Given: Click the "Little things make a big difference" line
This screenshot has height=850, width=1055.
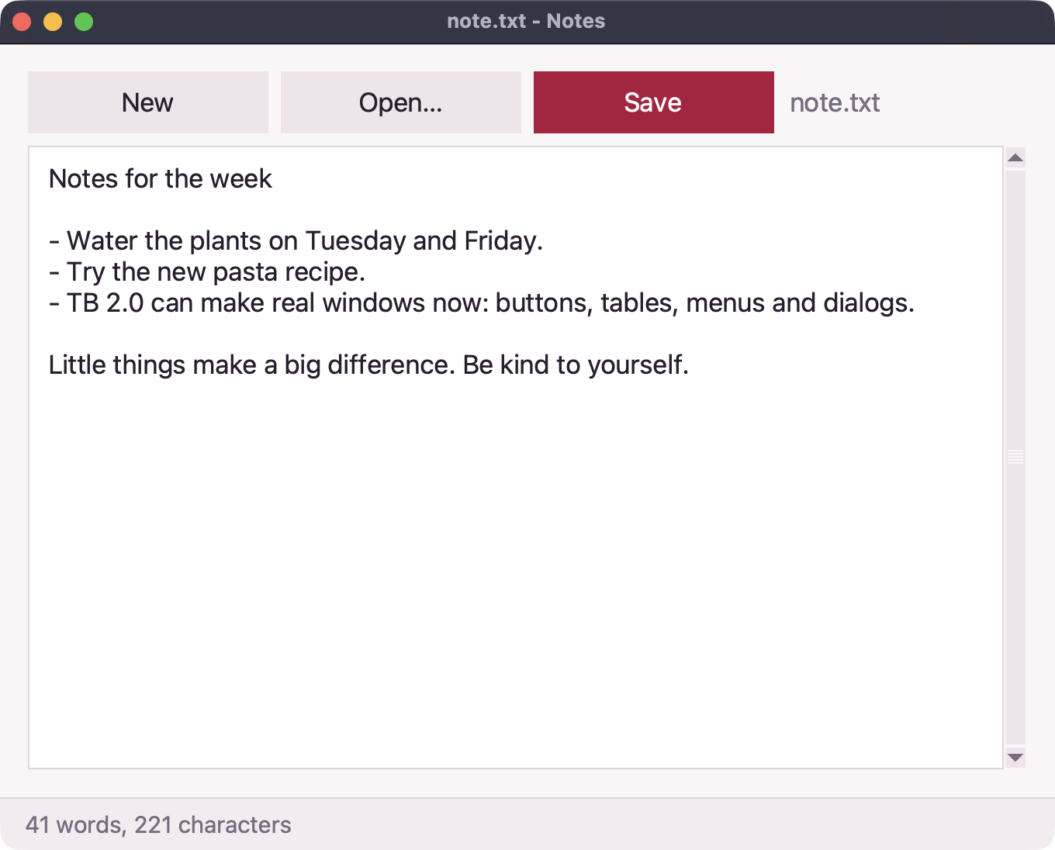Looking at the screenshot, I should pyautogui.click(x=368, y=365).
